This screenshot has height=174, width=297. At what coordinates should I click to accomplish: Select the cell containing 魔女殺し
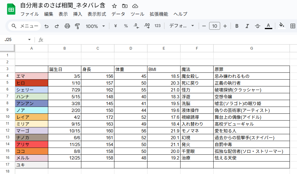(x=197, y=76)
